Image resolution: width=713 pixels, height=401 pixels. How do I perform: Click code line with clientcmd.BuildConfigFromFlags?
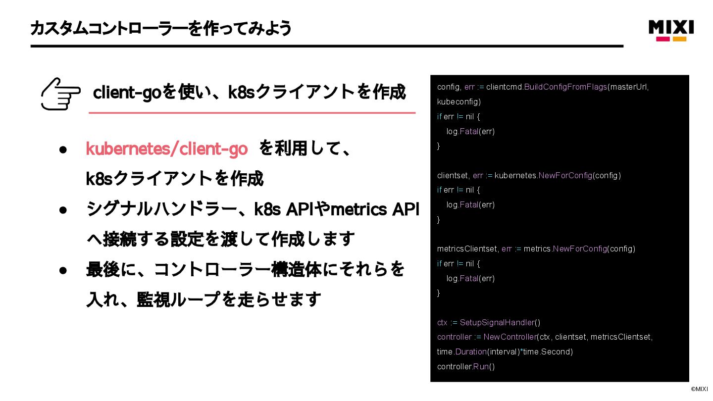click(543, 87)
